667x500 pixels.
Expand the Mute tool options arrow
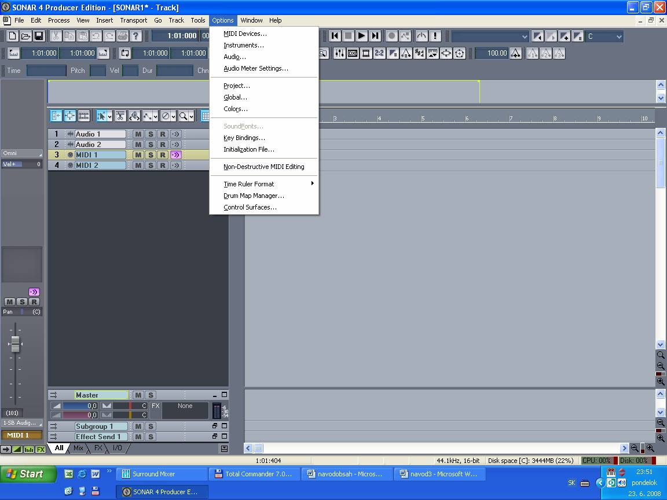point(174,116)
